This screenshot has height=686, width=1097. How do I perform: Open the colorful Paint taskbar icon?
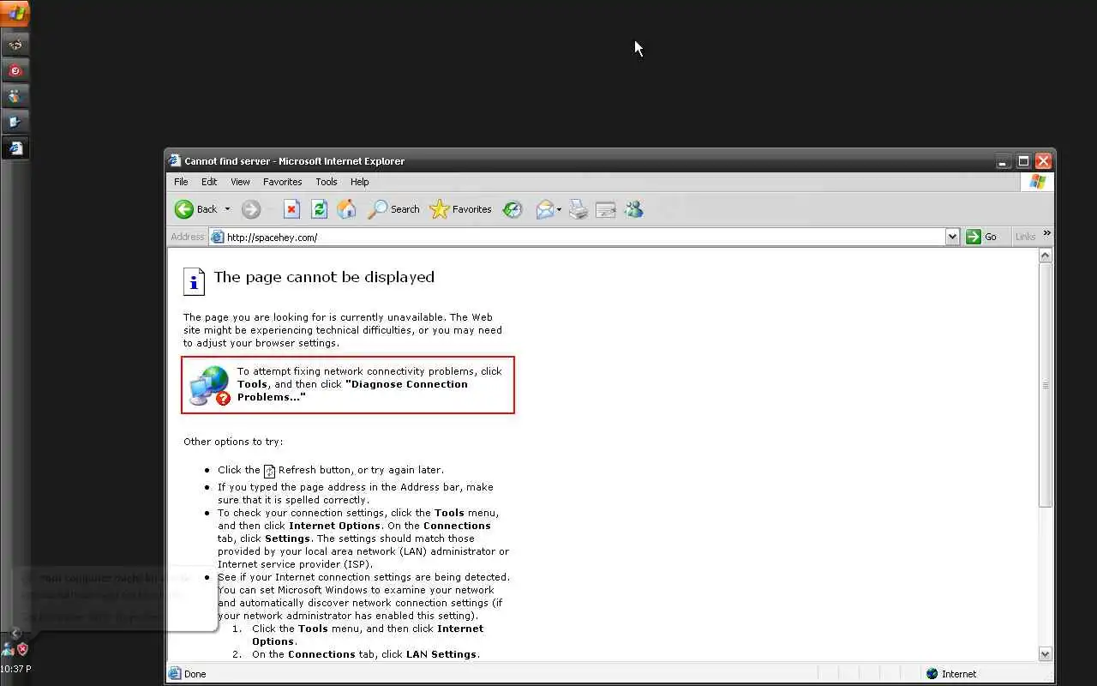[15, 96]
